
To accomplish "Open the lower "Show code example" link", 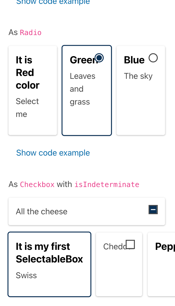I will pyautogui.click(x=53, y=153).
